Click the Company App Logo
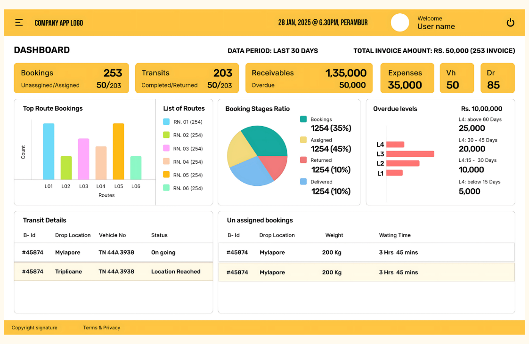This screenshot has height=344, width=529. point(59,23)
